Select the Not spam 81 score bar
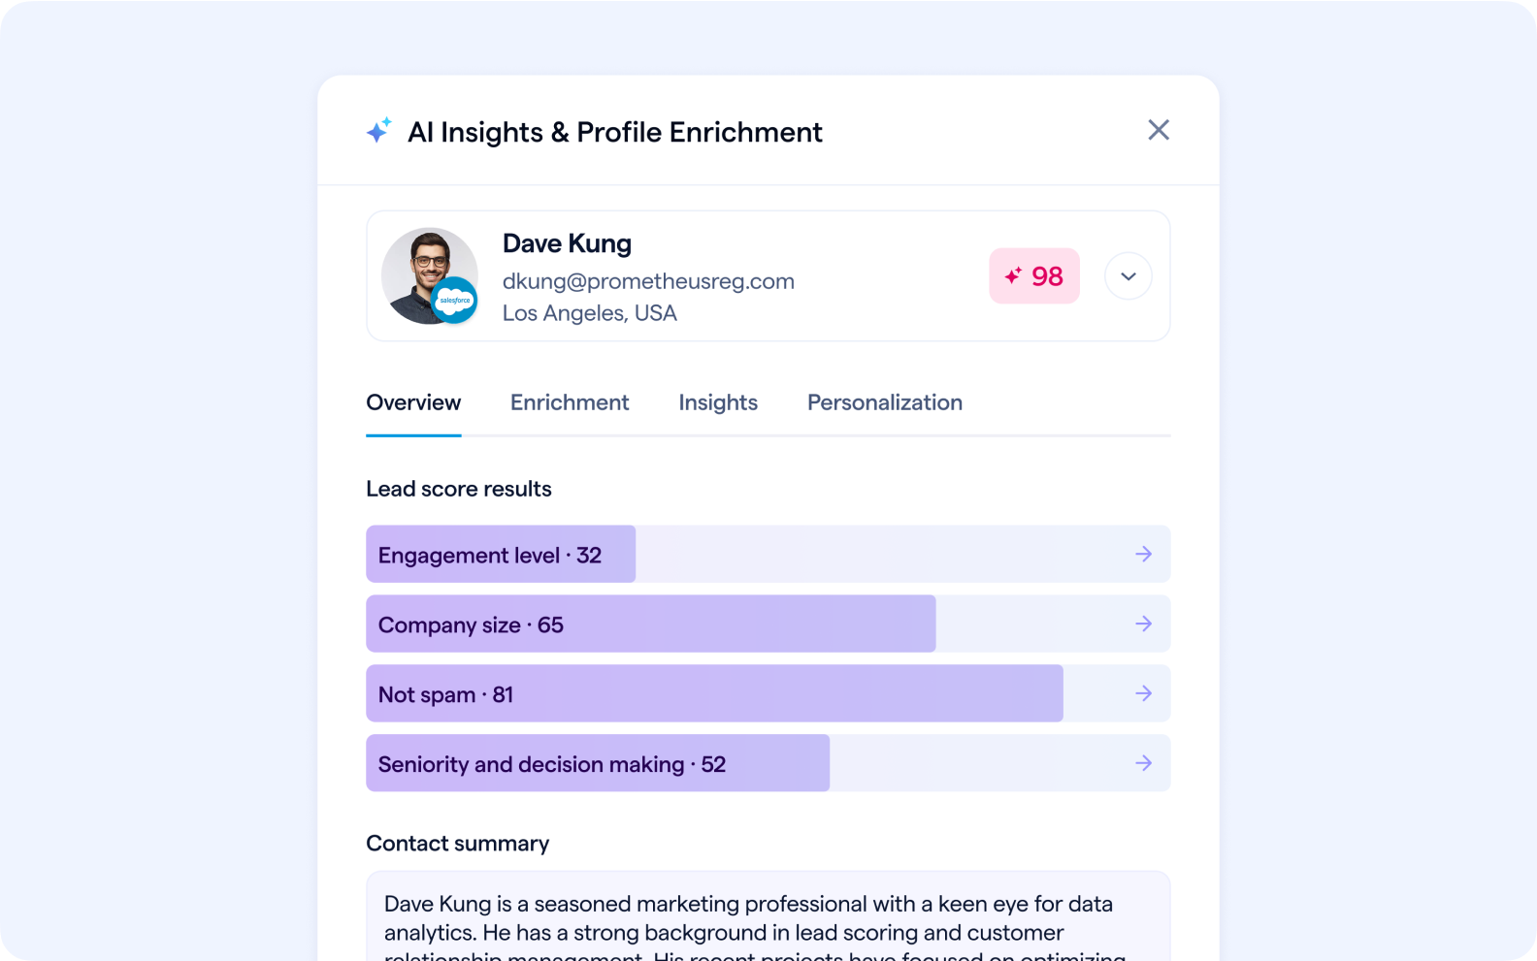 click(x=714, y=694)
